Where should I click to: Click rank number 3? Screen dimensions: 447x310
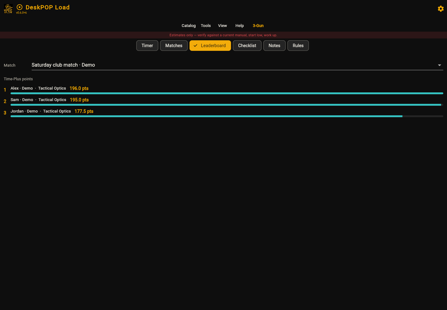(x=5, y=113)
